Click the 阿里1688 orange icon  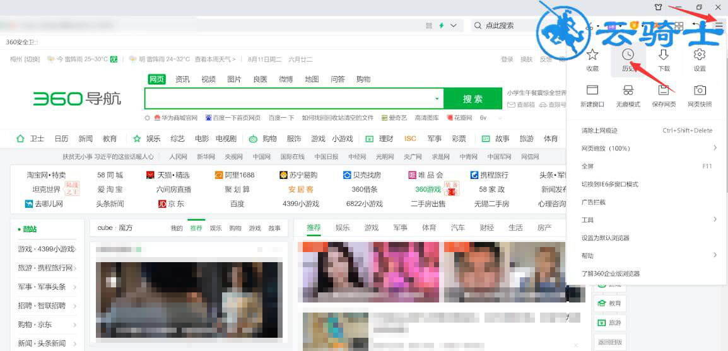[219, 175]
